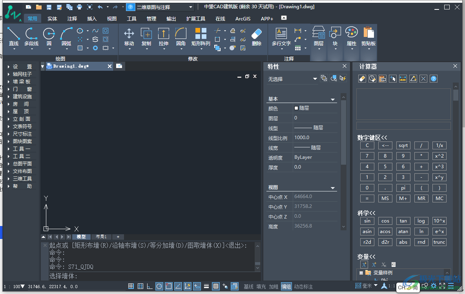The width and height of the screenshot is (465, 294).
Task: Toggle polar tracking in status bar
Action: click(159, 286)
